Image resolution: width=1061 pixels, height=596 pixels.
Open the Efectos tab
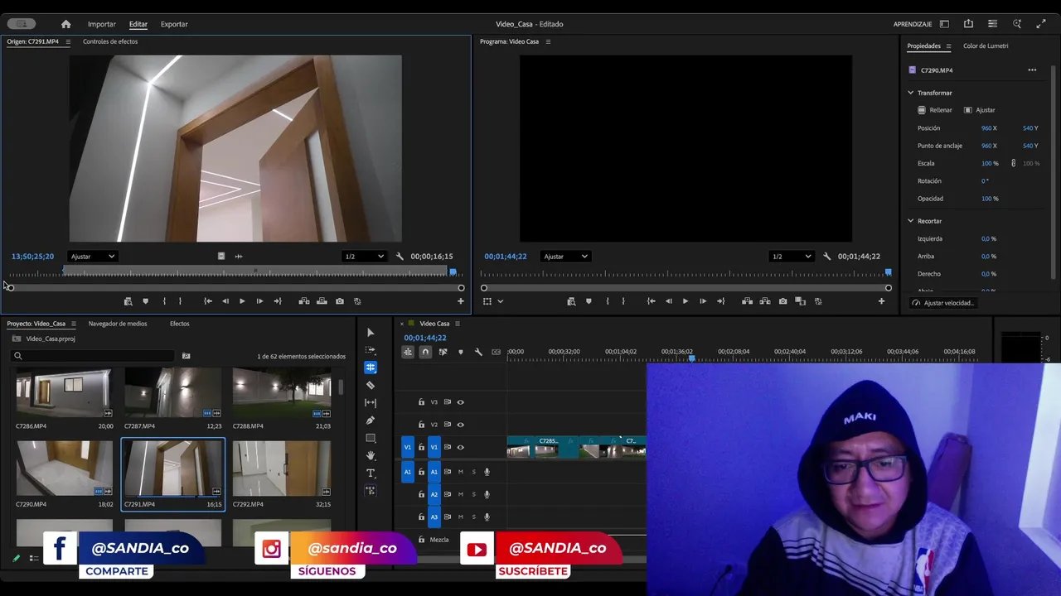[x=180, y=324]
